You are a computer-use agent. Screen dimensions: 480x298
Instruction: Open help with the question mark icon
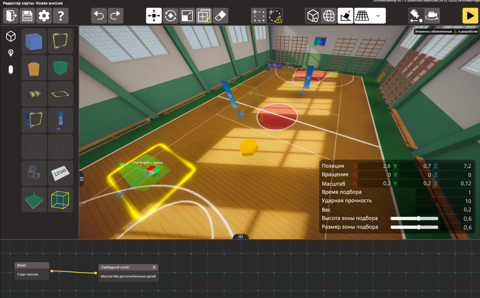click(61, 16)
